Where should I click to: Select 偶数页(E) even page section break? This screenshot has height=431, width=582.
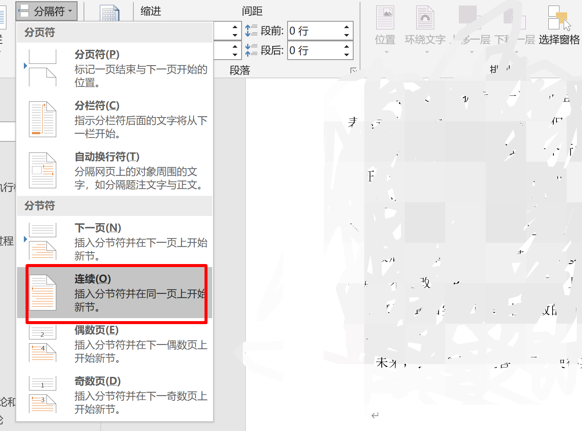pos(115,344)
